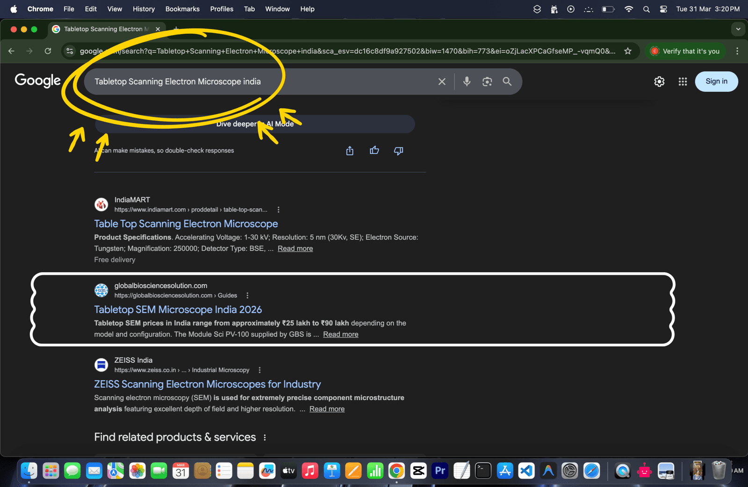Reload the current page
This screenshot has height=487, width=748.
(48, 51)
